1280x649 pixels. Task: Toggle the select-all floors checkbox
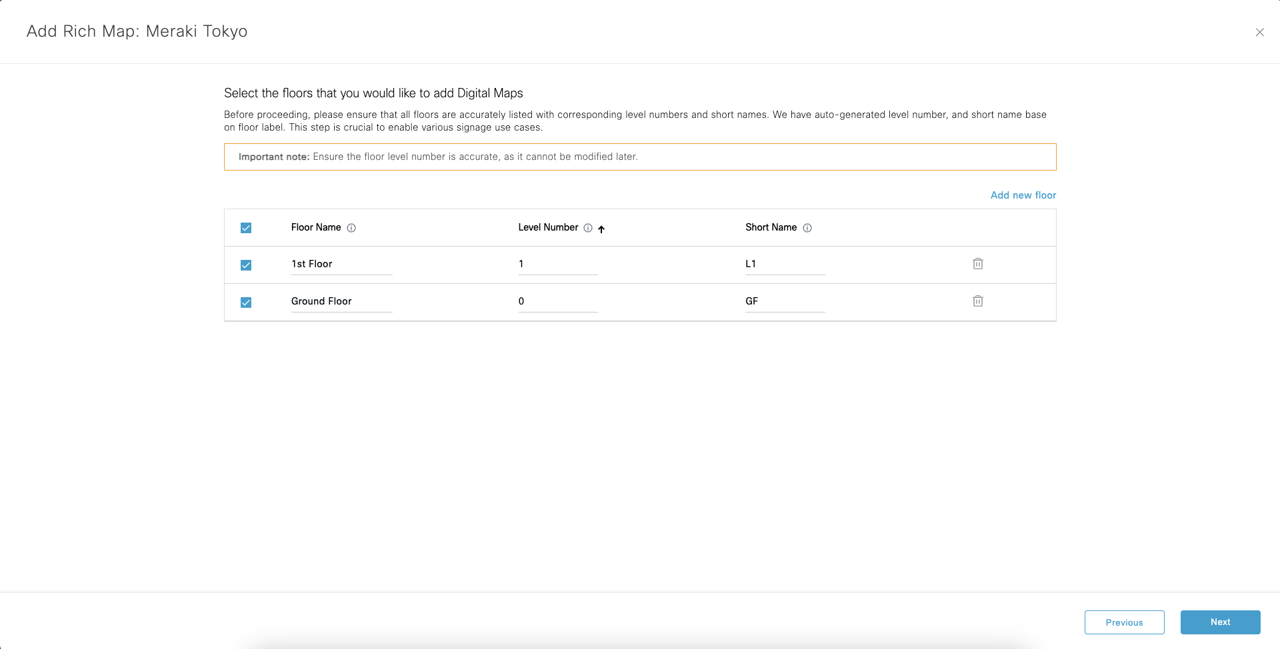246,228
